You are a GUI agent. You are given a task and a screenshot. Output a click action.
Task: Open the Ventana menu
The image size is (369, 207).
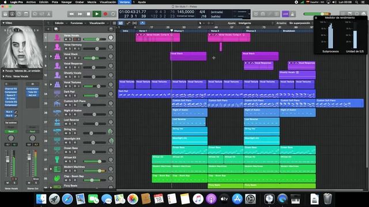[125, 2]
